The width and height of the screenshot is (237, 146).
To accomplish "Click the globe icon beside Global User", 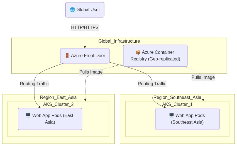I will tap(72, 10).
